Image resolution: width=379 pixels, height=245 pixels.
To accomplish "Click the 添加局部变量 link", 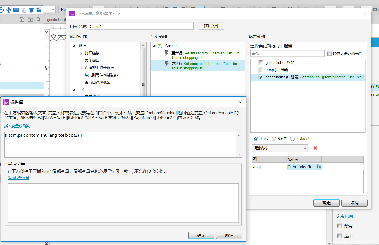I will click(x=18, y=178).
